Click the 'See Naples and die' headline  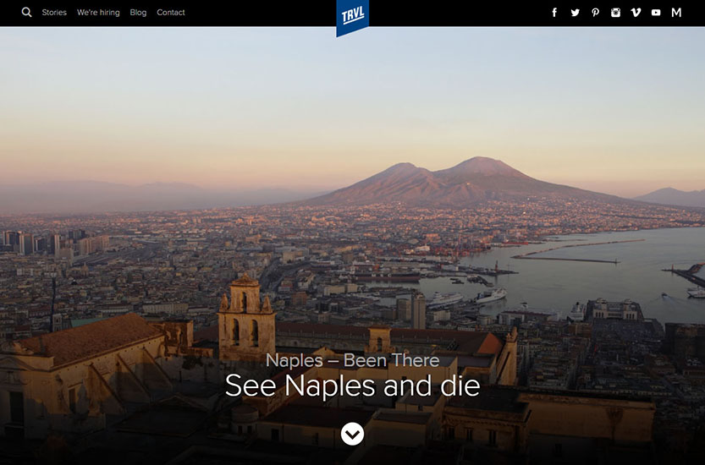pos(352,386)
